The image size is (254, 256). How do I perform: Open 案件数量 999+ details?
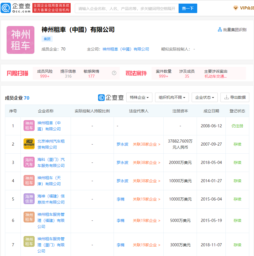point(163,73)
